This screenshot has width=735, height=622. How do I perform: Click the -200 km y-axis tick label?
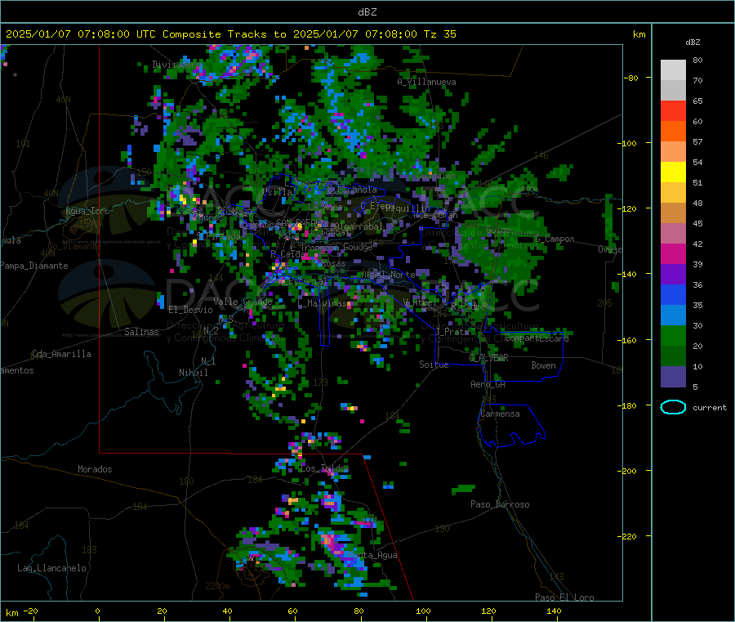coord(628,471)
